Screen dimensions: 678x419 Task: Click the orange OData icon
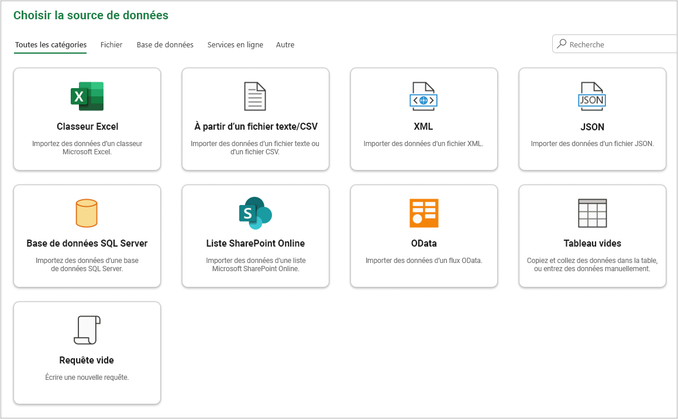click(424, 213)
